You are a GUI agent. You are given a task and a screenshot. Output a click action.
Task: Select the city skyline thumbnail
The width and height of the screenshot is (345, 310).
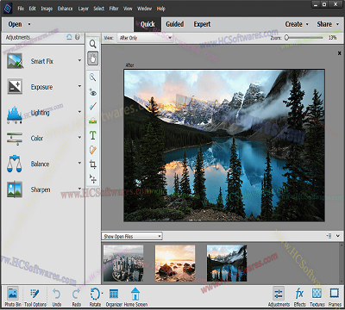point(123,263)
